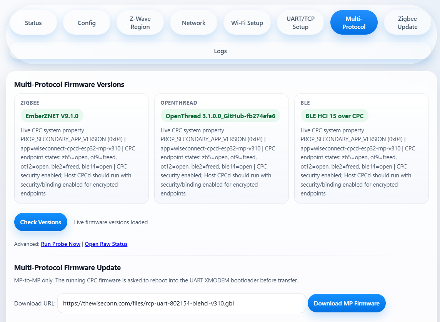Open the Wi-Fi Setup tab
The width and height of the screenshot is (440, 322).
[247, 22]
